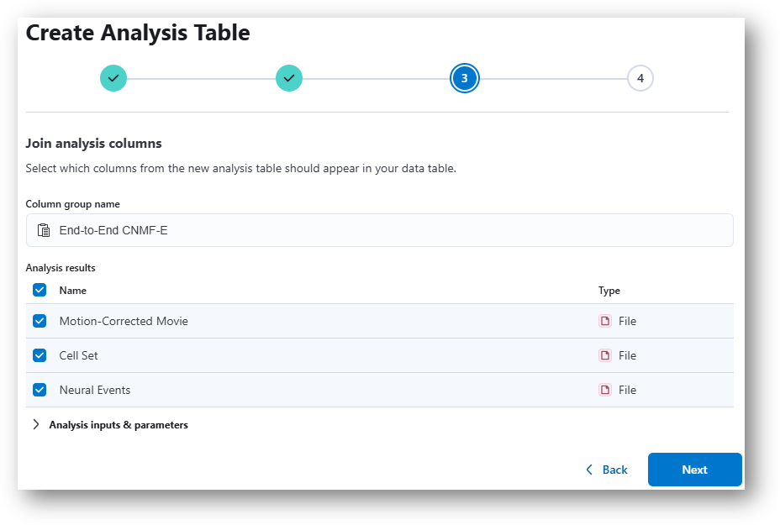The height and width of the screenshot is (525, 780).
Task: Uncheck the Cell Set checkbox
Action: tap(40, 355)
